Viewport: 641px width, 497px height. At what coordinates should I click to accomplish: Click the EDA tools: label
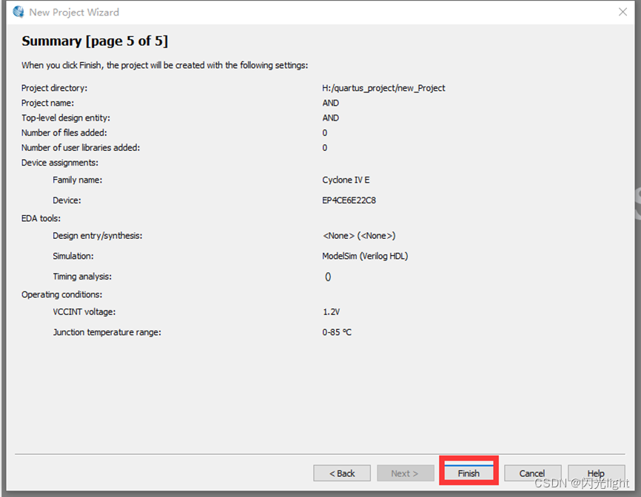pos(41,218)
